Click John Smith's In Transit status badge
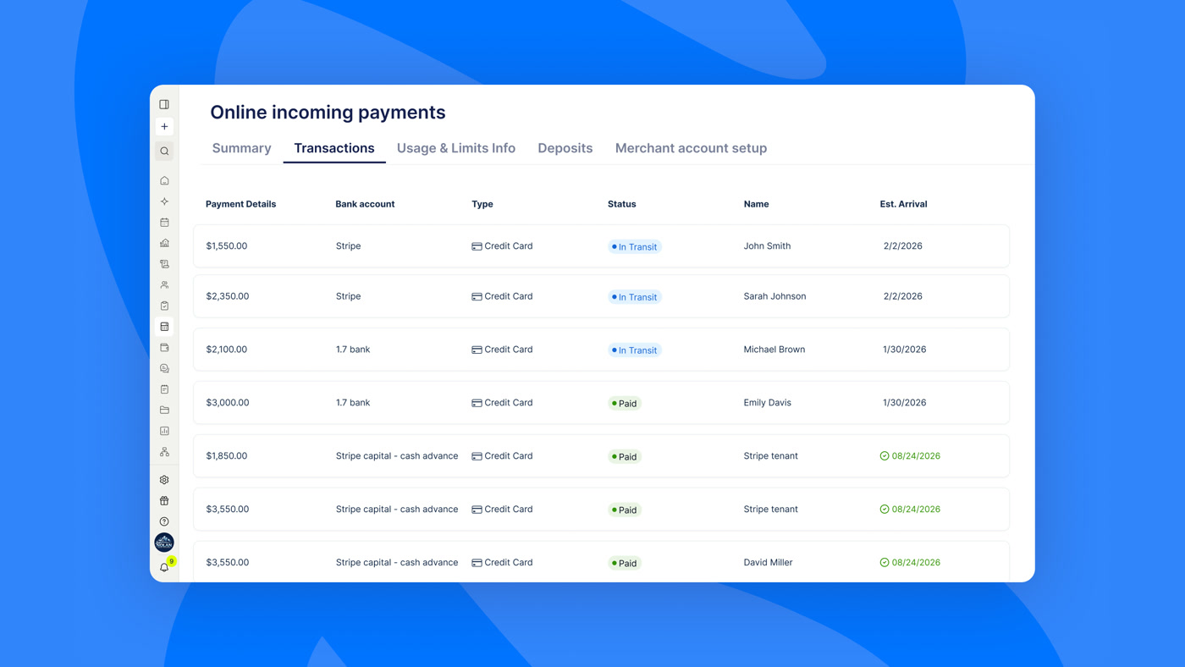 (635, 247)
